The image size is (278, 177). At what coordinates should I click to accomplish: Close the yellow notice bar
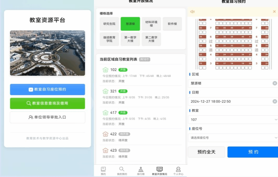(x=274, y=12)
